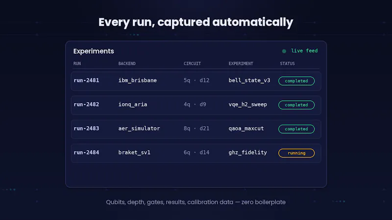Click the 6q · d14 circuit cell

coord(196,153)
